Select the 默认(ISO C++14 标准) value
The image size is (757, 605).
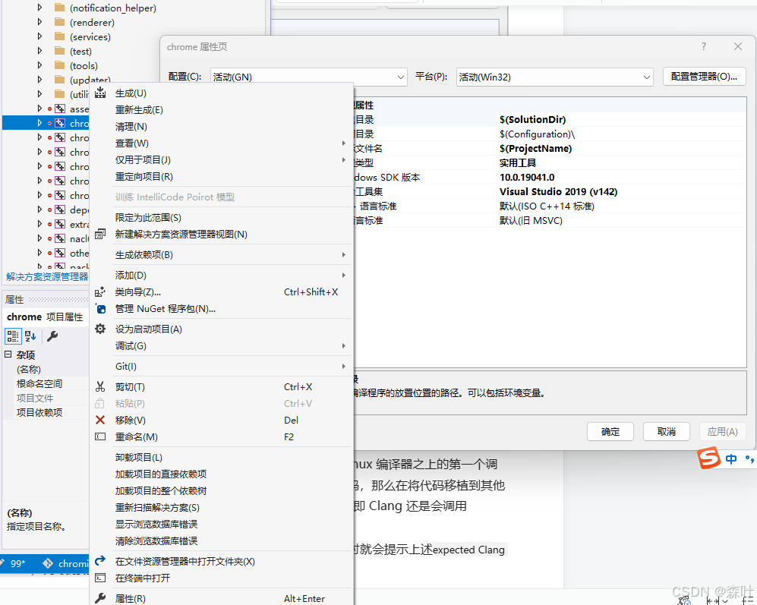[x=547, y=206]
